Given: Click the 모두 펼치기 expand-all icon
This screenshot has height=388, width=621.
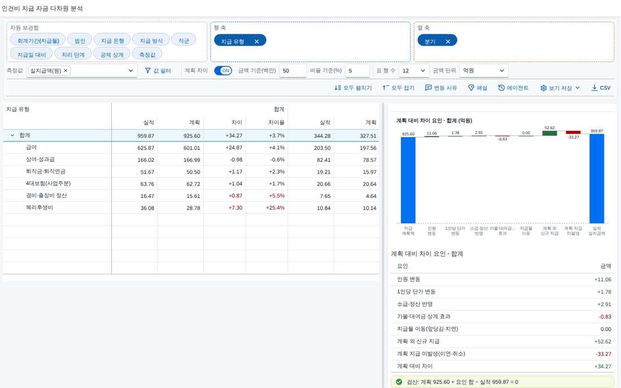Looking at the screenshot, I should (x=338, y=88).
